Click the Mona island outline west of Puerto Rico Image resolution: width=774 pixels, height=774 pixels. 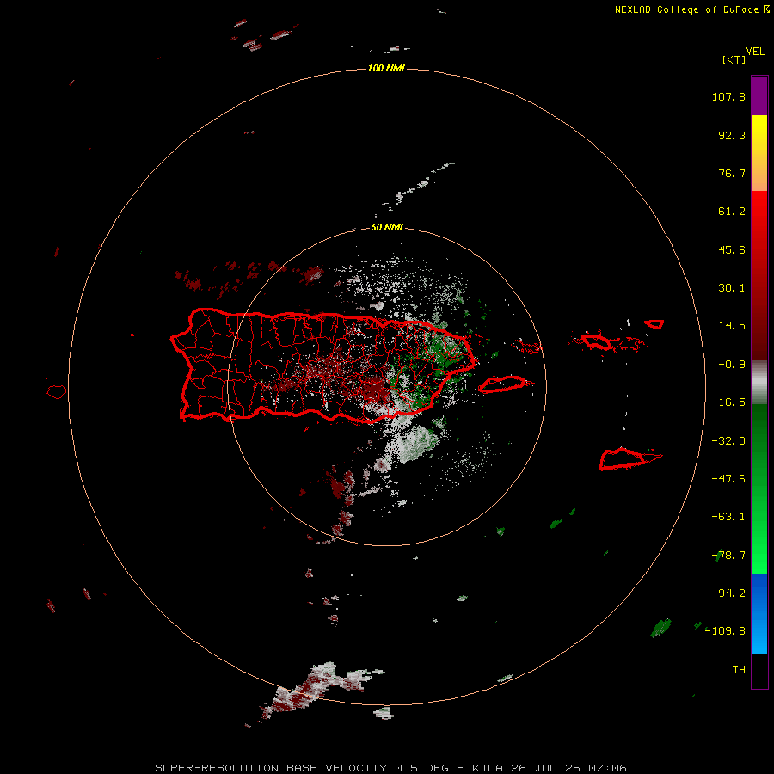point(56,391)
